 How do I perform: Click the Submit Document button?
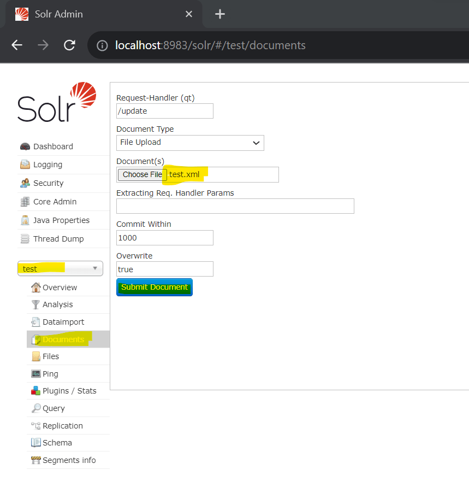155,287
